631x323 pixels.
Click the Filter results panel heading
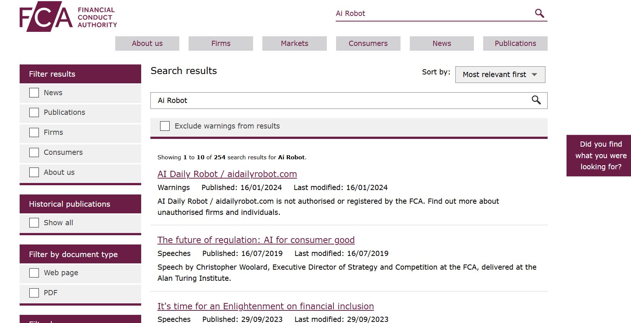coord(80,74)
